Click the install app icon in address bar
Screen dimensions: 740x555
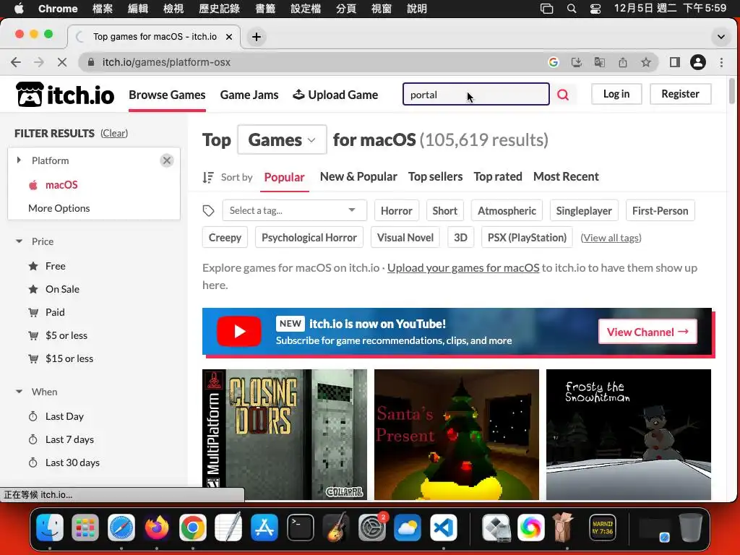click(576, 62)
